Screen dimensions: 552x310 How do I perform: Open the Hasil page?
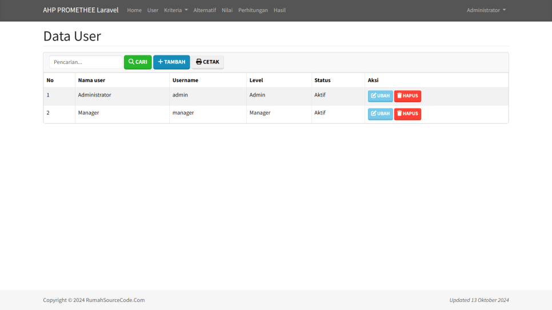279,10
